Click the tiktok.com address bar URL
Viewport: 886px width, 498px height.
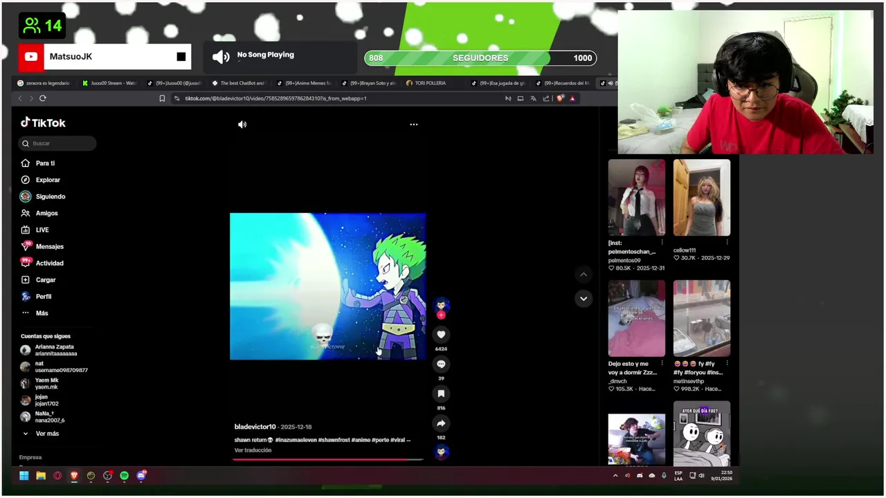click(275, 98)
